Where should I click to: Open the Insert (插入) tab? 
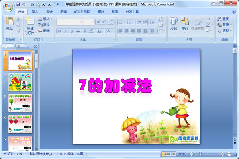coord(35,12)
